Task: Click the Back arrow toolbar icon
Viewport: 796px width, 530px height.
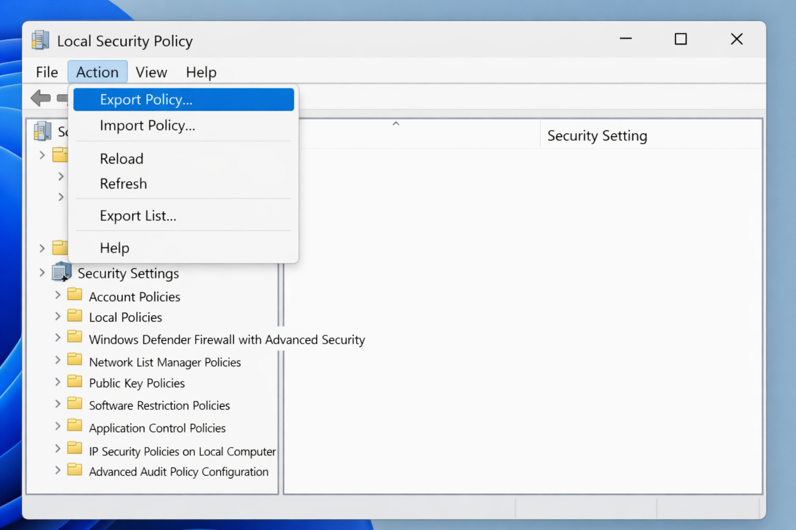Action: tap(40, 97)
